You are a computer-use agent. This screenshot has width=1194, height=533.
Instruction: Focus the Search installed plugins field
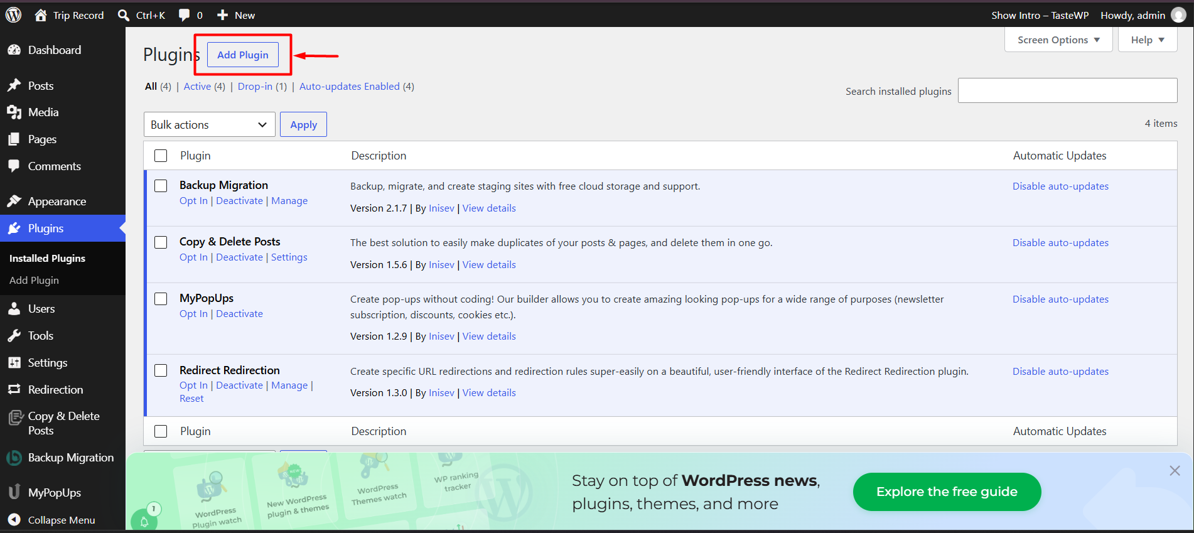tap(1067, 90)
